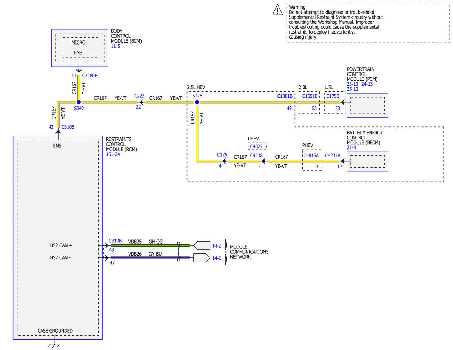Click the S128 splice node
The image size is (453, 350).
[197, 102]
